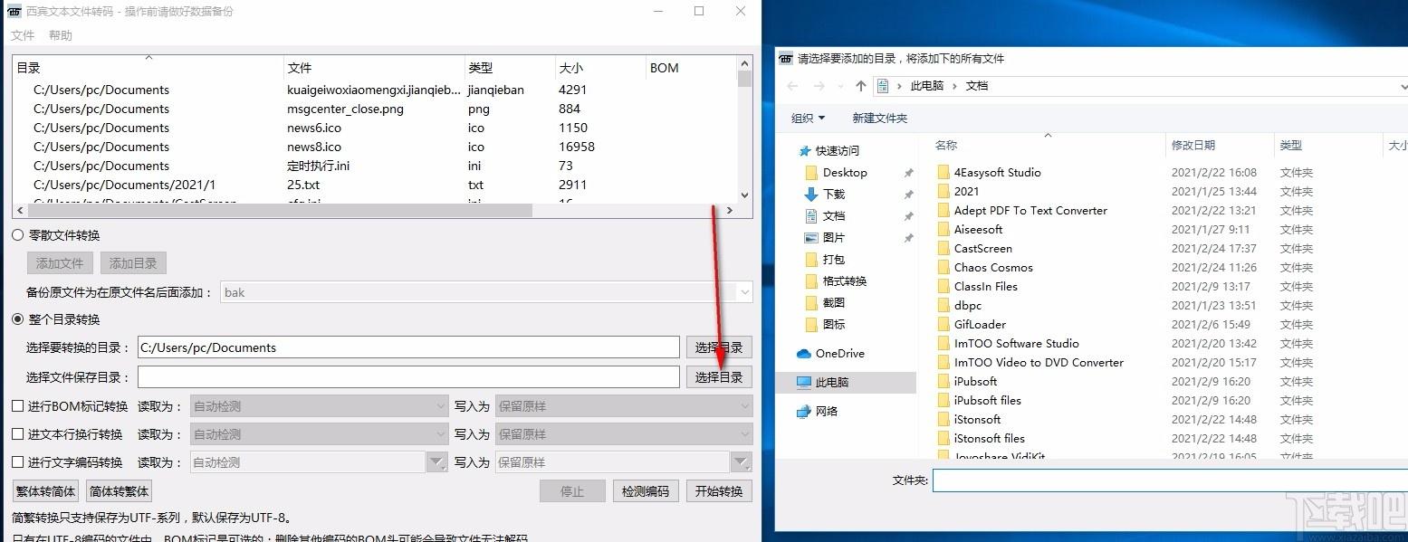
Task: Click folder icon of Chaos Cosmos
Action: coord(943,267)
